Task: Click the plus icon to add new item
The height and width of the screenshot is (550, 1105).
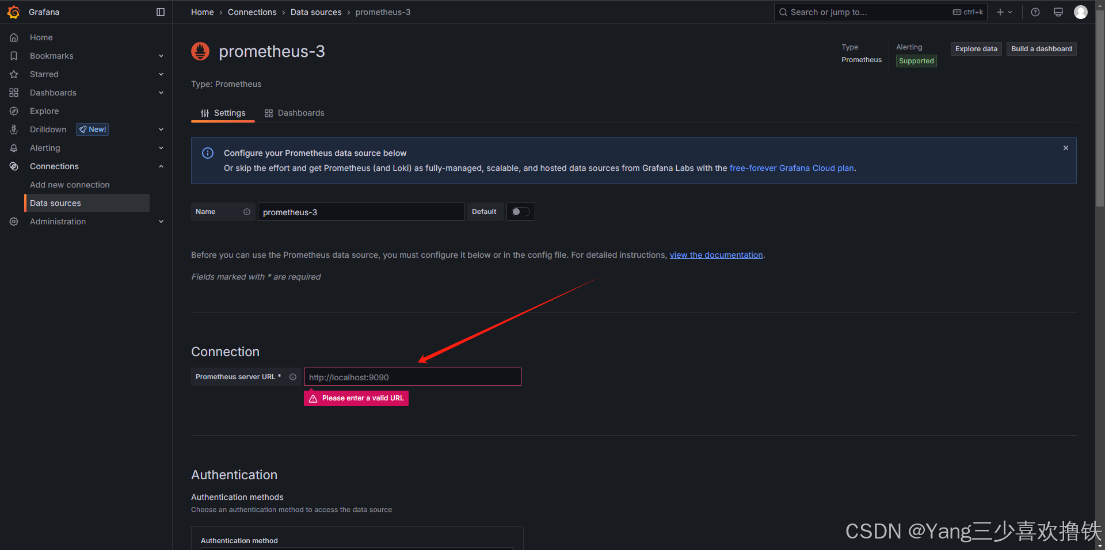Action: [x=1000, y=12]
